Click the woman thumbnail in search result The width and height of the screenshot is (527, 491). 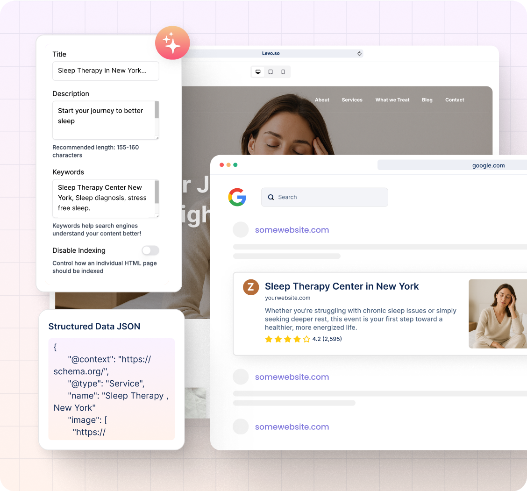pos(498,314)
